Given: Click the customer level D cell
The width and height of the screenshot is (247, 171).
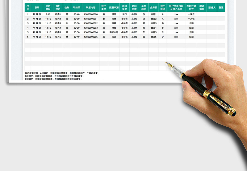Looking at the screenshot, I should click(x=163, y=37).
